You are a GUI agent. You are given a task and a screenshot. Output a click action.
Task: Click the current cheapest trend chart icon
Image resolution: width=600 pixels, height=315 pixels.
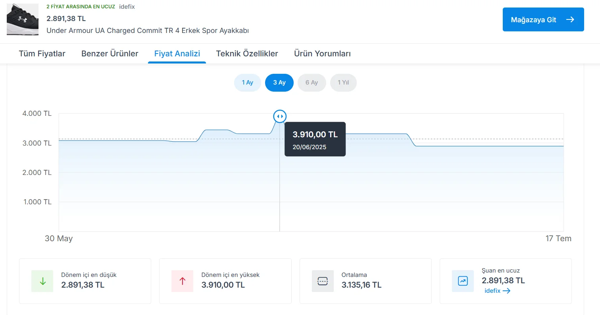tap(463, 281)
